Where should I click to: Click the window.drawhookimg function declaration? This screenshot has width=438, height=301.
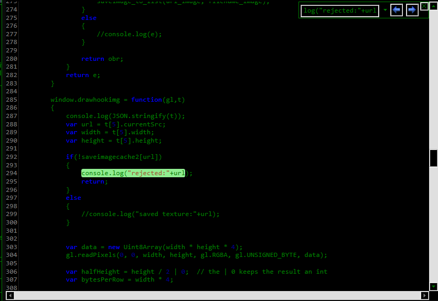click(117, 100)
